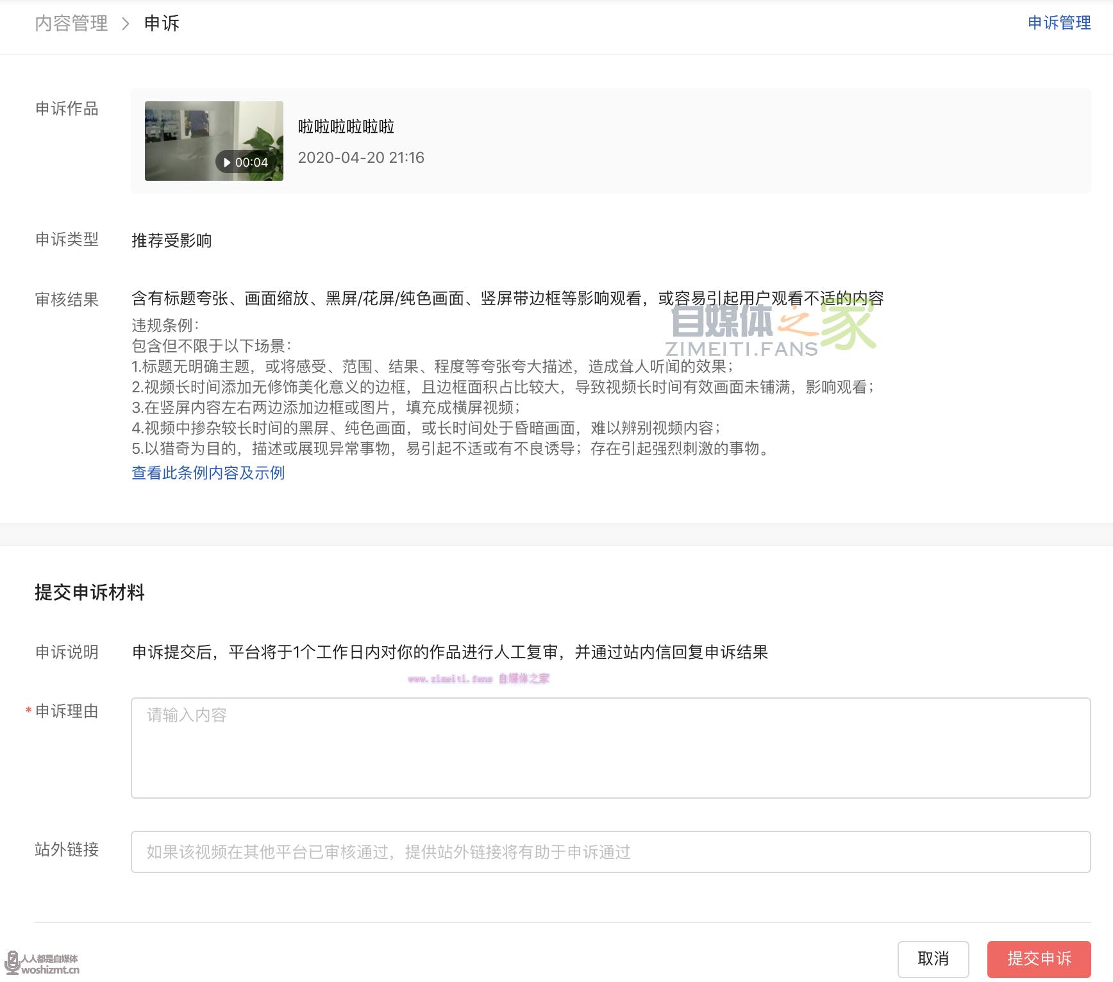The height and width of the screenshot is (982, 1113).
Task: Click the 取消 cancel button
Action: click(x=935, y=959)
